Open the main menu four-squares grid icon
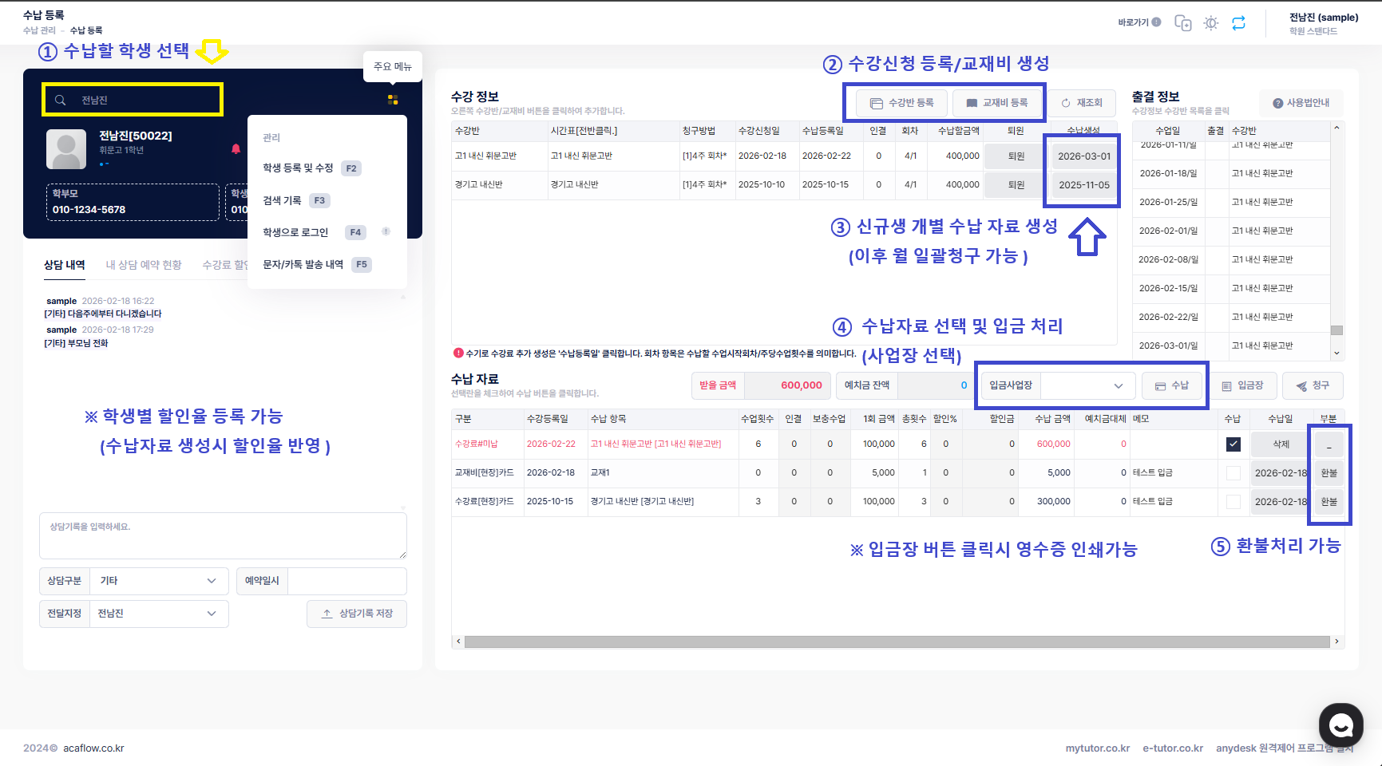The image size is (1382, 766). (x=393, y=100)
